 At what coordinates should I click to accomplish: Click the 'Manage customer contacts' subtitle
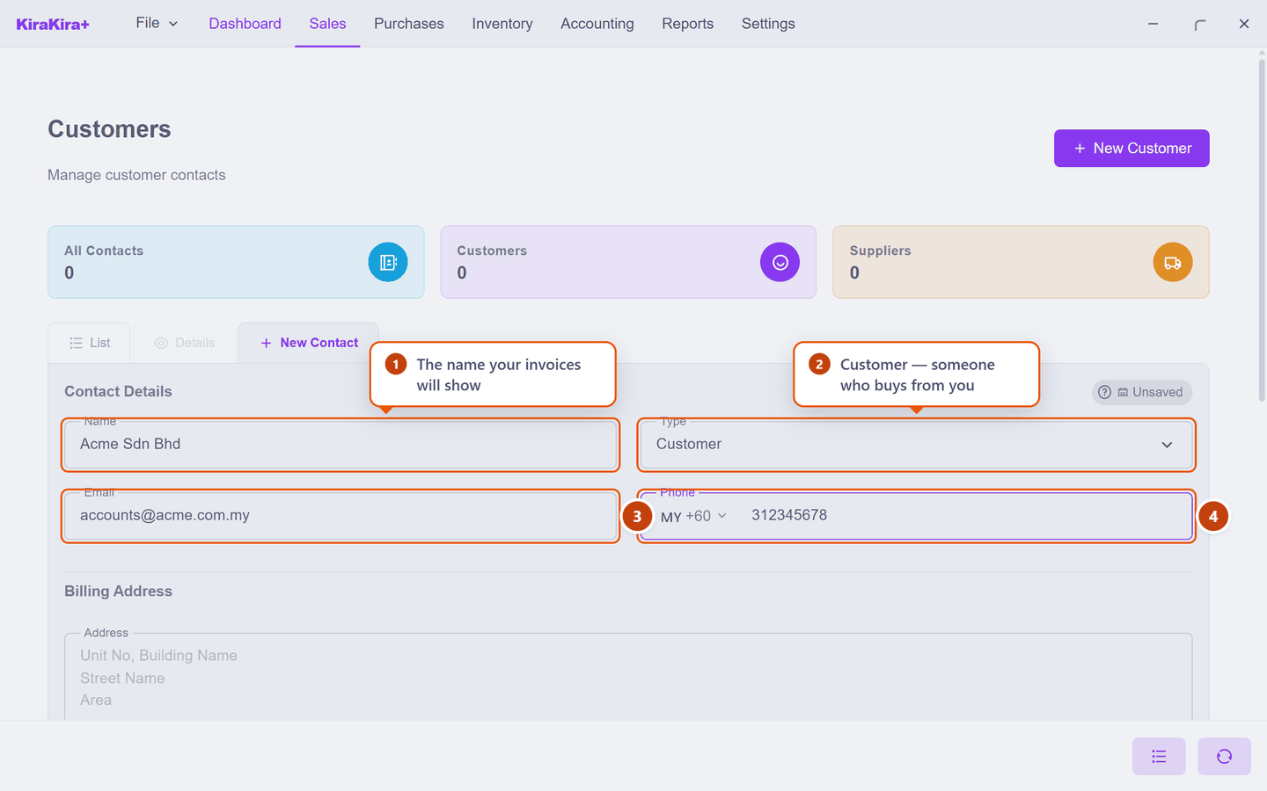[x=136, y=175]
